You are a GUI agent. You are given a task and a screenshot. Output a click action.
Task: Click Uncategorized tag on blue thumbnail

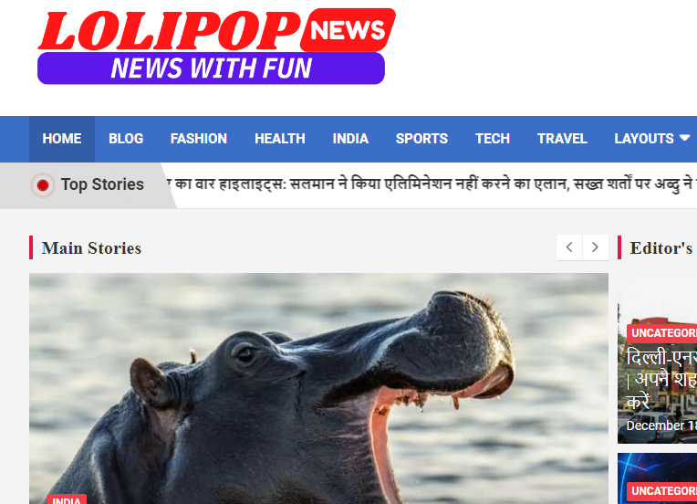pyautogui.click(x=662, y=491)
